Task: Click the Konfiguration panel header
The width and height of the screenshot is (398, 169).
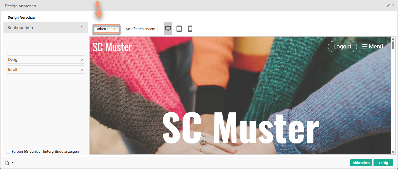Action: pyautogui.click(x=45, y=27)
